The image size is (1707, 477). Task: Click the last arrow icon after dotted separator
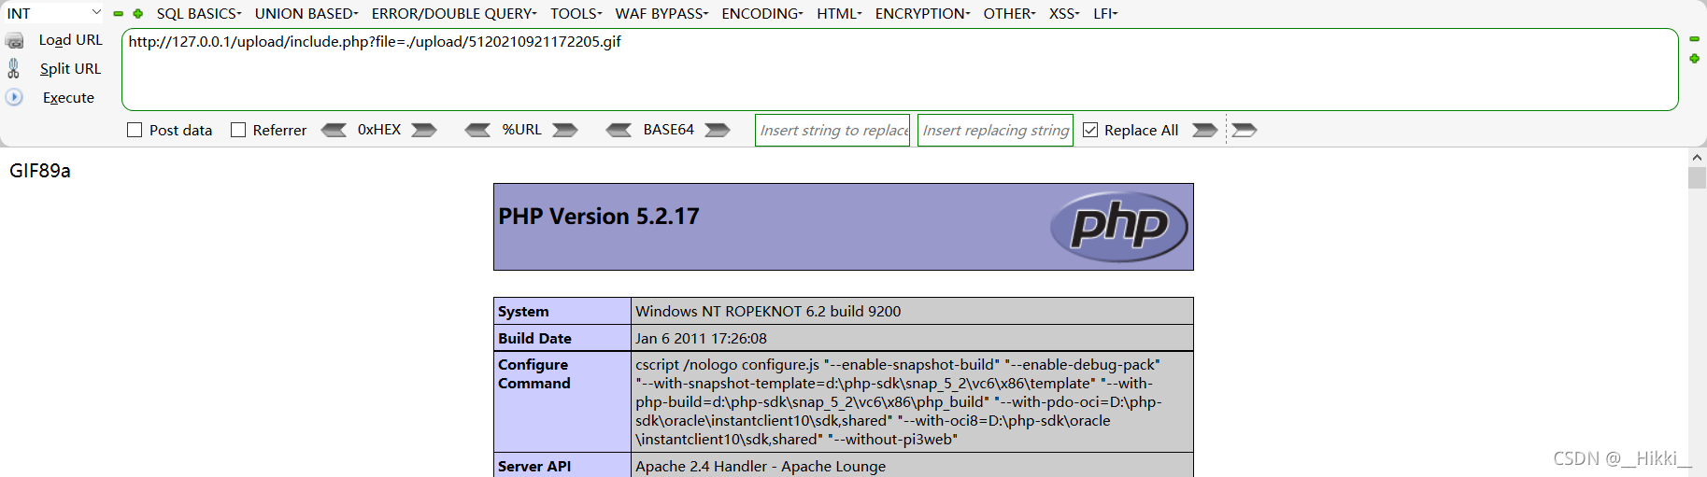pyautogui.click(x=1245, y=130)
